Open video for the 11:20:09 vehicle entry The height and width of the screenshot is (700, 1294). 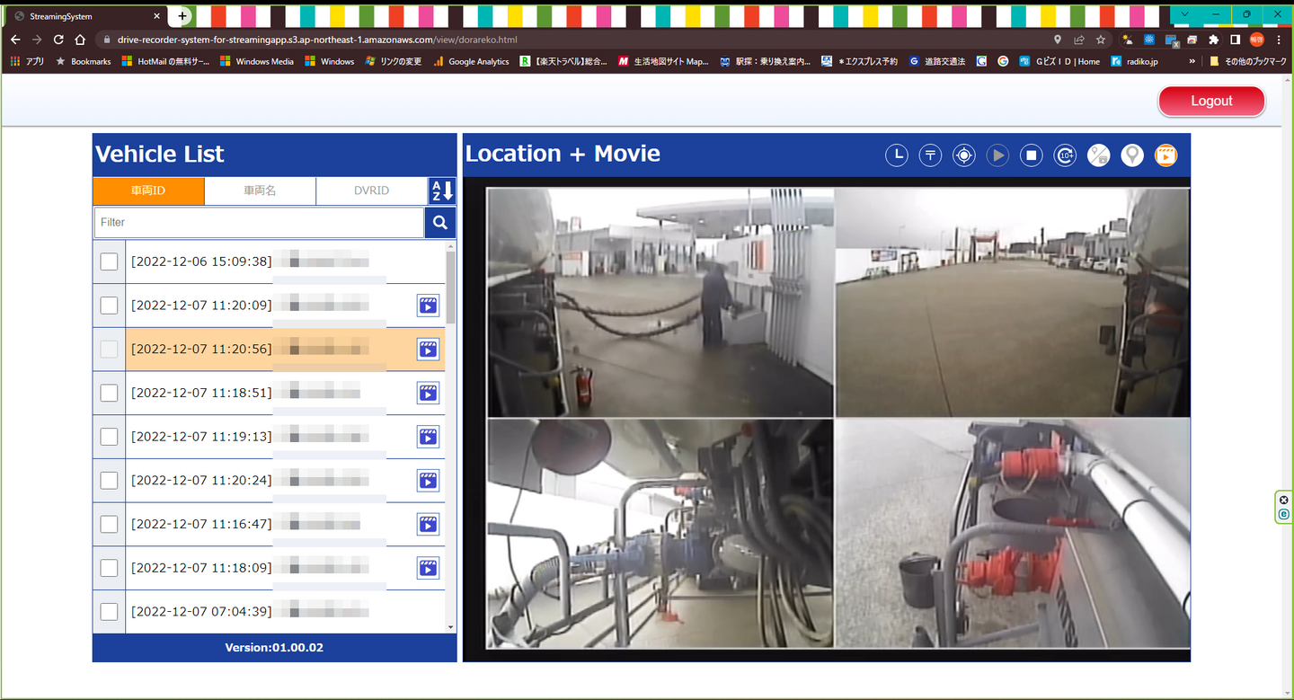coord(428,306)
